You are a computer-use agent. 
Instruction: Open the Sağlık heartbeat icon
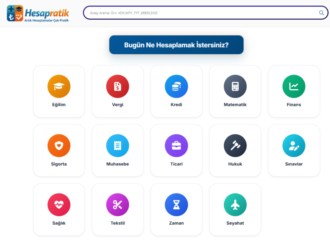pyautogui.click(x=59, y=205)
